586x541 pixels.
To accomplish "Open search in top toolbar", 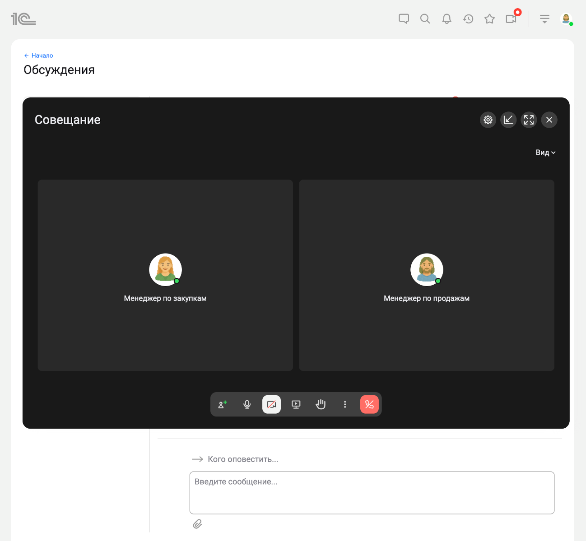I will 425,19.
